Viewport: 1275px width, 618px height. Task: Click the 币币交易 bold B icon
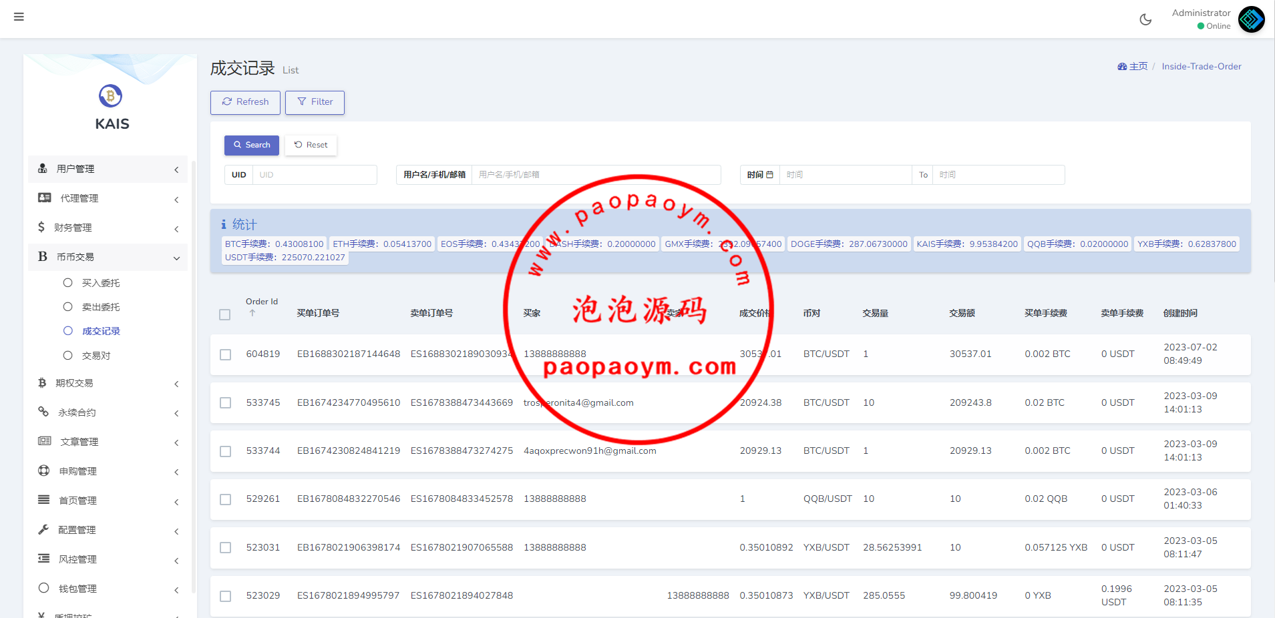point(43,256)
